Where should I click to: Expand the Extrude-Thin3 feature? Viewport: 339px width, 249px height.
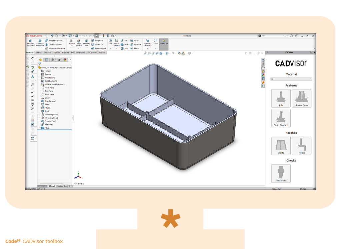click(x=39, y=121)
